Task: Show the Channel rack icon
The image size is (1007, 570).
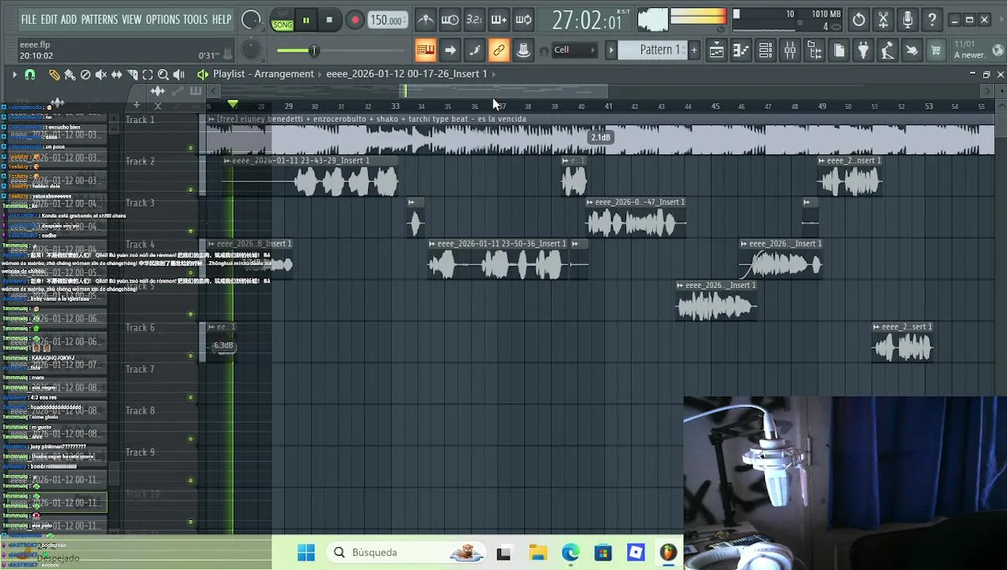Action: click(766, 51)
